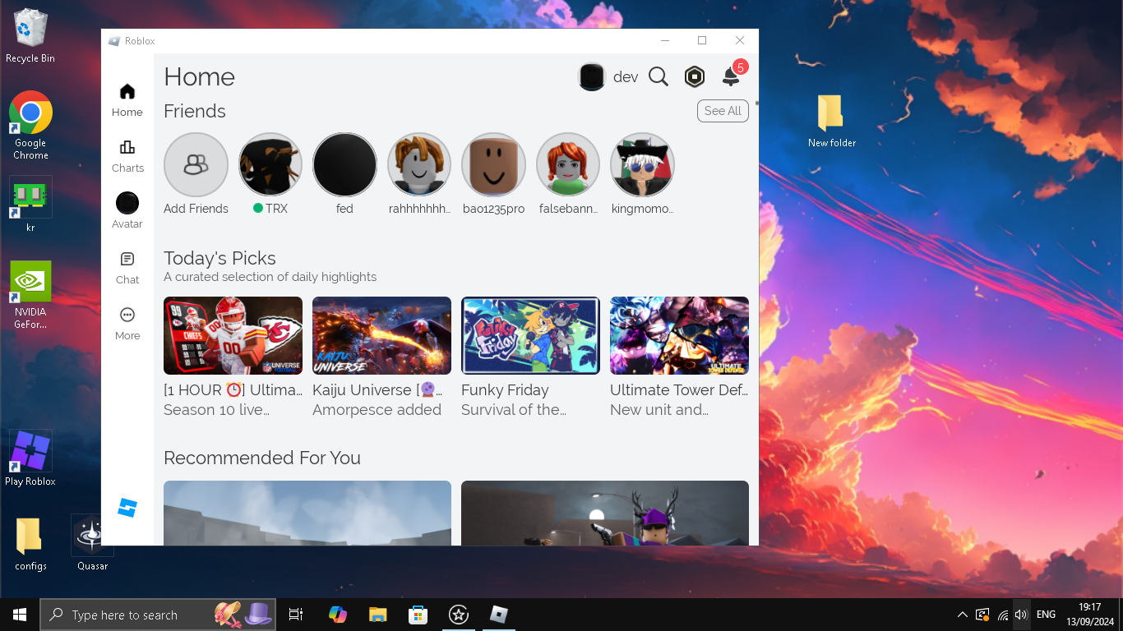Click the "Ultimate Tower Def..." title
The width and height of the screenshot is (1123, 631).
click(x=679, y=390)
